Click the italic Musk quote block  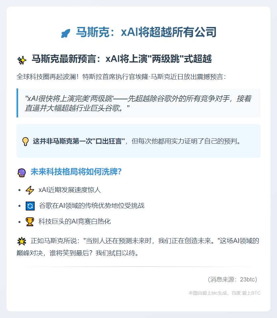(138, 103)
